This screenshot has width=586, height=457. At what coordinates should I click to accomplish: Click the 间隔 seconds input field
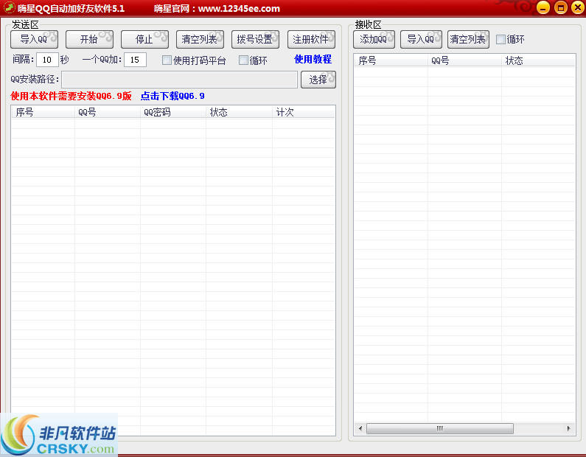click(47, 60)
